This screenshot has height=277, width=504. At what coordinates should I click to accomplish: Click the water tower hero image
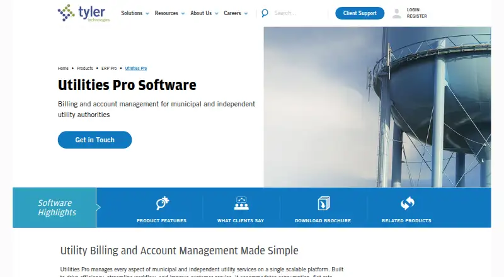click(x=377, y=107)
